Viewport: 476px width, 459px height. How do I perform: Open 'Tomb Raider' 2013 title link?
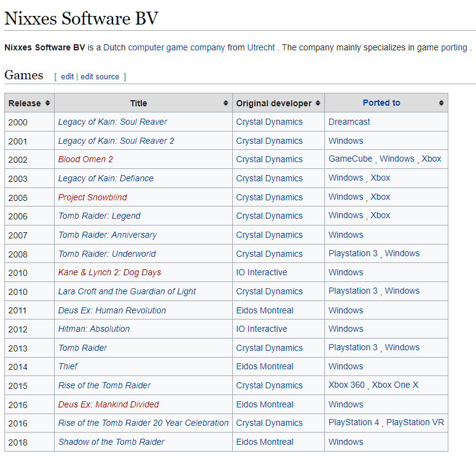coord(82,348)
